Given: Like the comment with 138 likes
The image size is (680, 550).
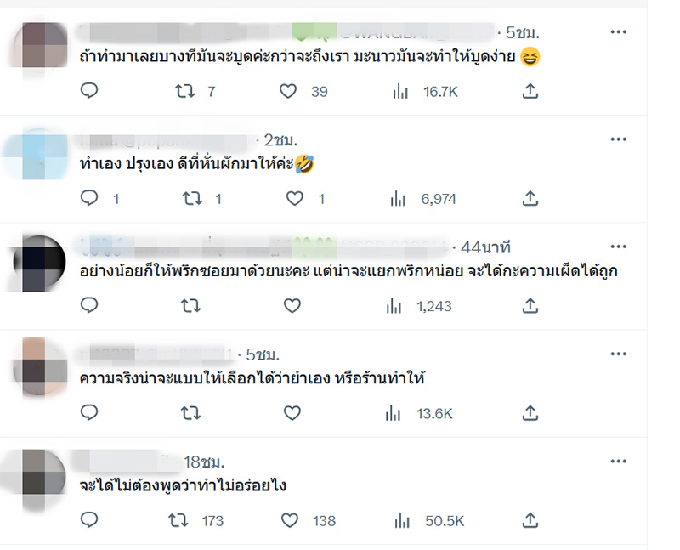Looking at the screenshot, I should (x=289, y=518).
